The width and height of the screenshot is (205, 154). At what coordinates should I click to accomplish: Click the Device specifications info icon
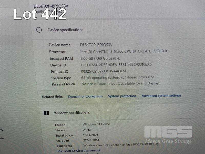(39, 30)
